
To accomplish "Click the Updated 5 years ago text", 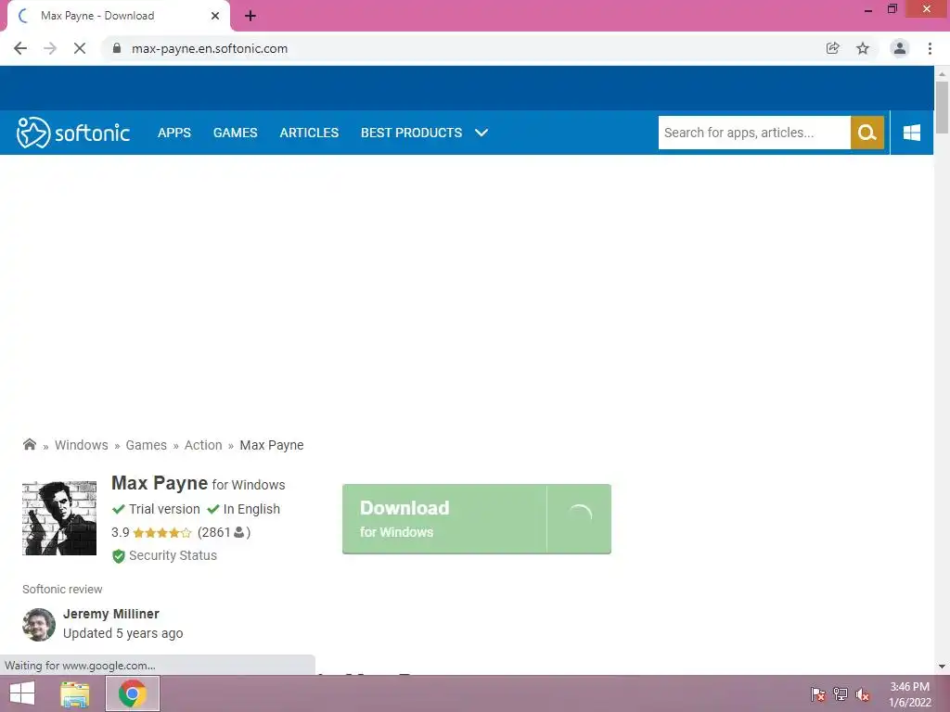I will [x=123, y=633].
